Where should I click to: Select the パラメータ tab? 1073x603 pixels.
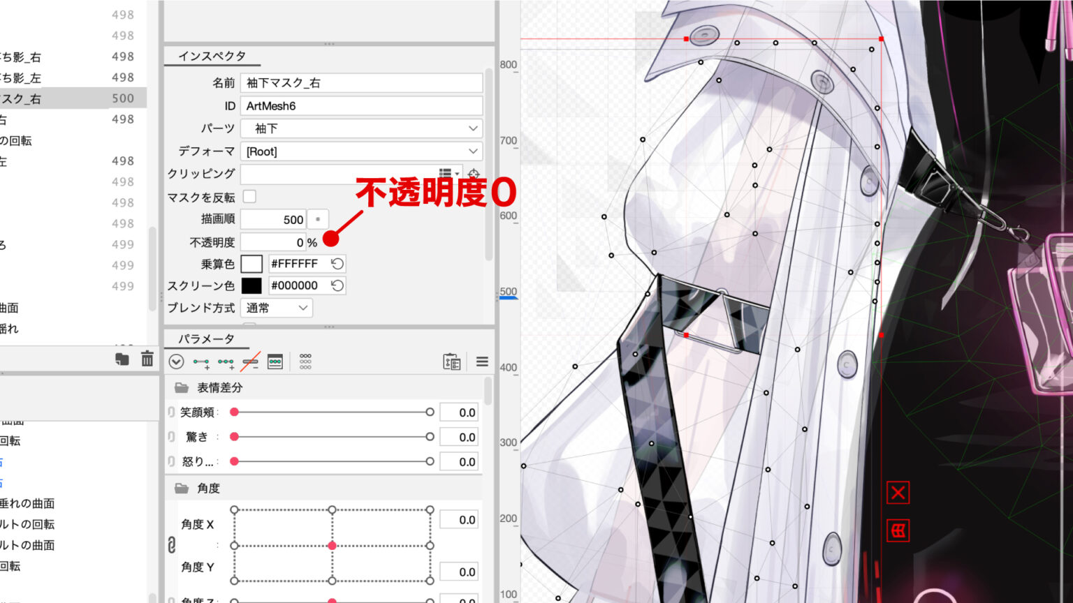206,338
